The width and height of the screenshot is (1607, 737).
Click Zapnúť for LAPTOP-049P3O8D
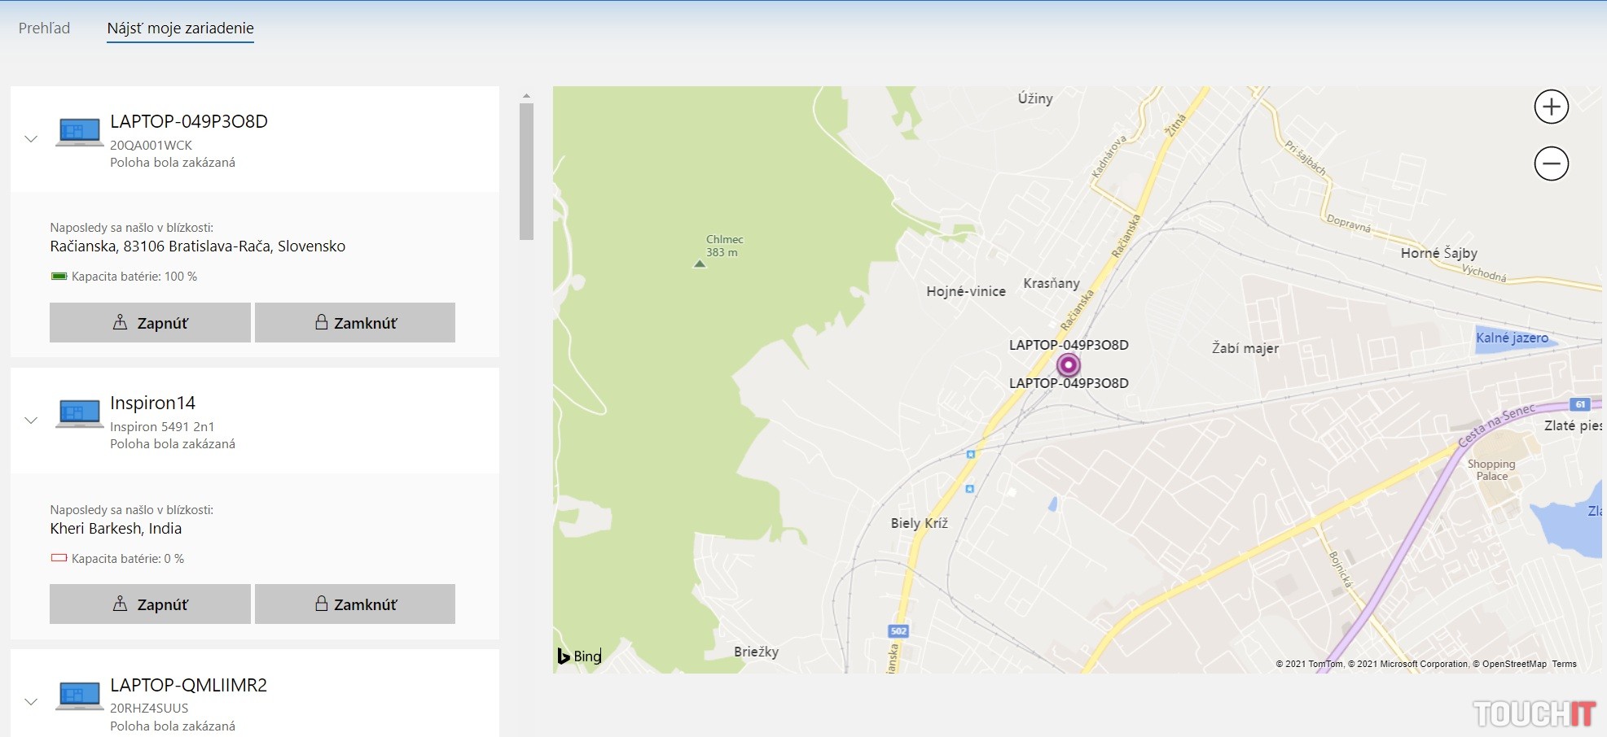tap(150, 323)
